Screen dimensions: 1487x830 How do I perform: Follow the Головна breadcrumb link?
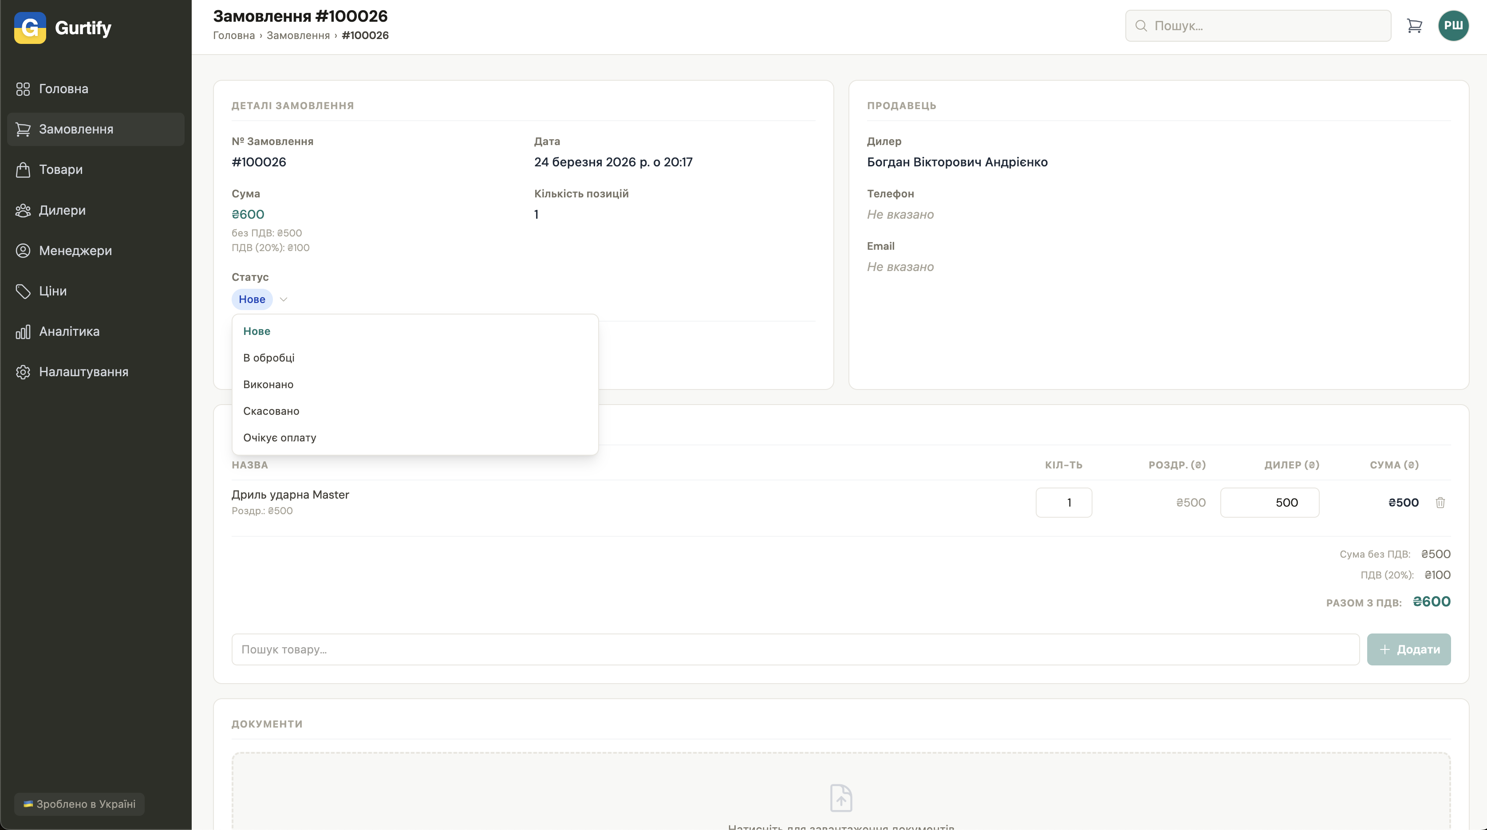(x=234, y=35)
